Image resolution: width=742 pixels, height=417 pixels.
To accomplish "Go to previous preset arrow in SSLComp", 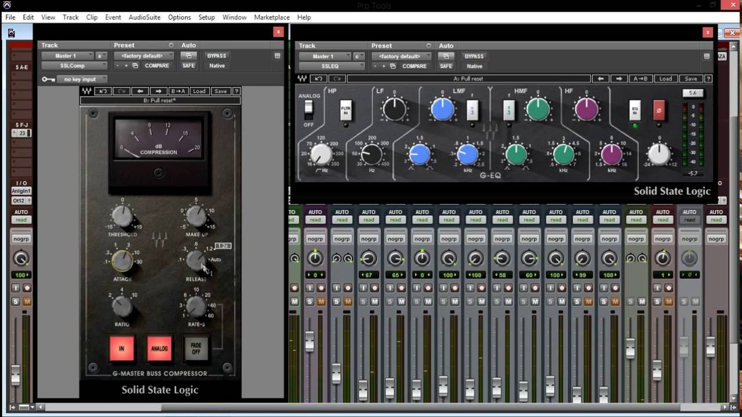I will click(140, 91).
